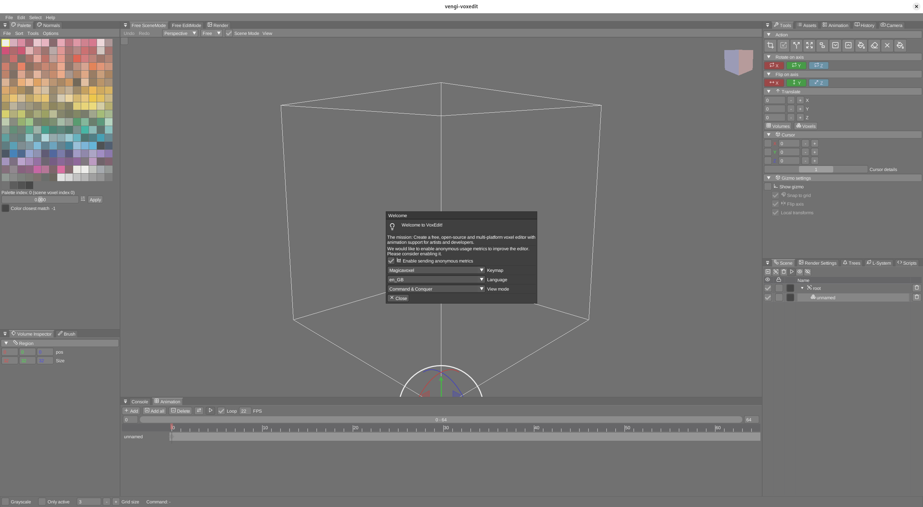Click the Voxels button

pyautogui.click(x=806, y=126)
